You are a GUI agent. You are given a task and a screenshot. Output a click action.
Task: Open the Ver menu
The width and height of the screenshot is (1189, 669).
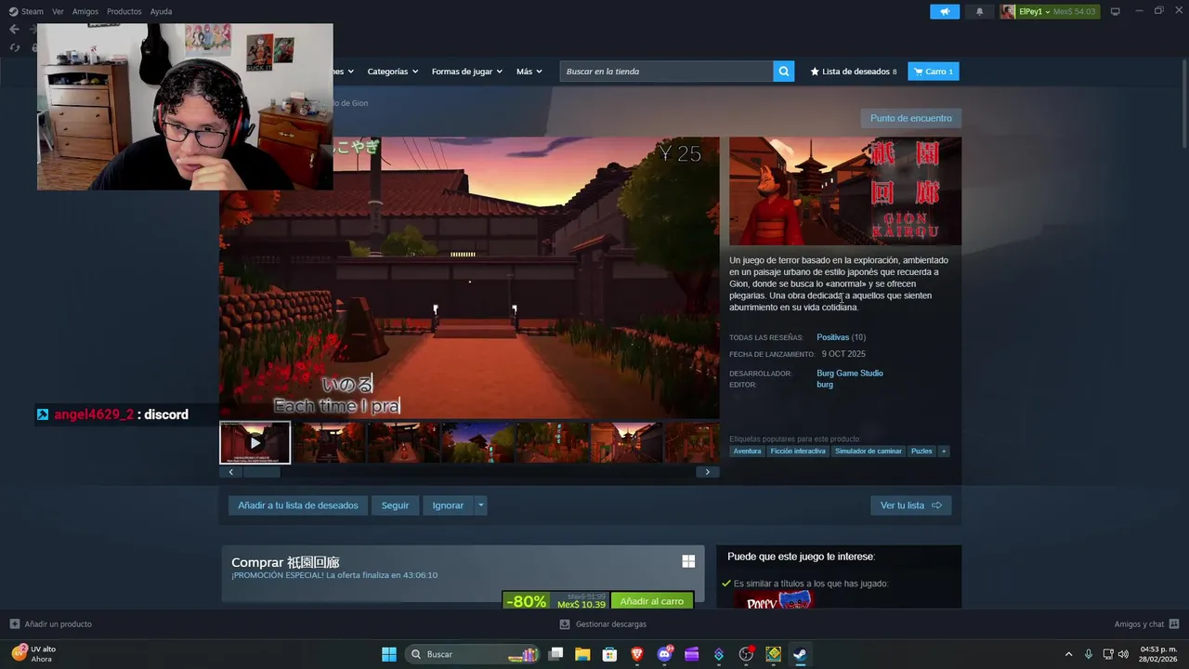(x=58, y=11)
